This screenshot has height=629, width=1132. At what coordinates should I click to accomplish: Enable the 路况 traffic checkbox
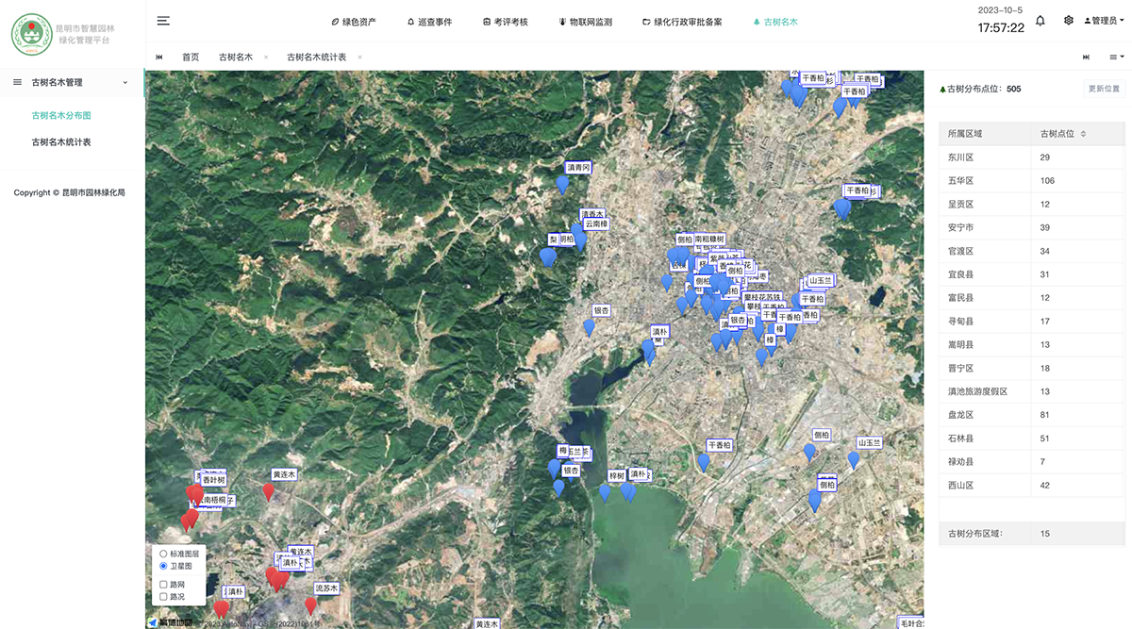[163, 597]
